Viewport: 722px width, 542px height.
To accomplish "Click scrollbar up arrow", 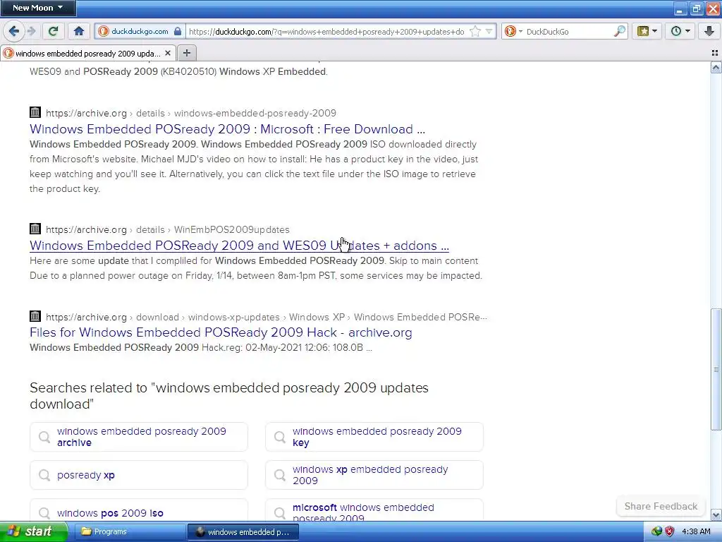I will [x=716, y=68].
